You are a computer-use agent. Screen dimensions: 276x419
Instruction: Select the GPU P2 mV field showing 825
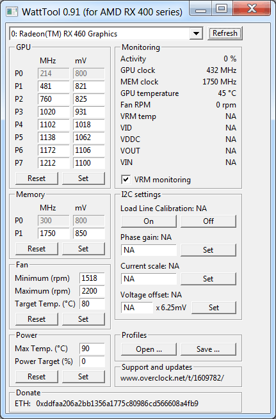point(88,99)
